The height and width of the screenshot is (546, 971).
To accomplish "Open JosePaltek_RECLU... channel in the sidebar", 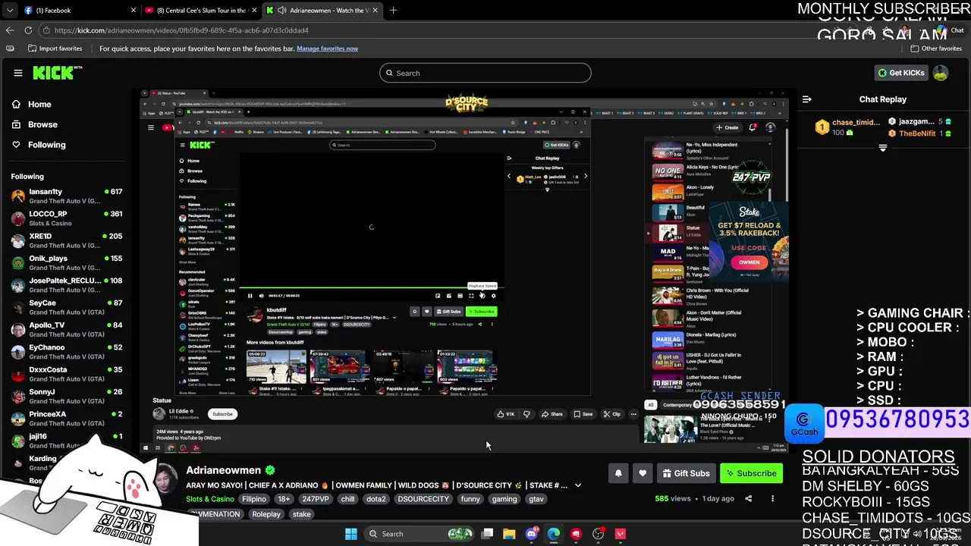I will point(66,285).
